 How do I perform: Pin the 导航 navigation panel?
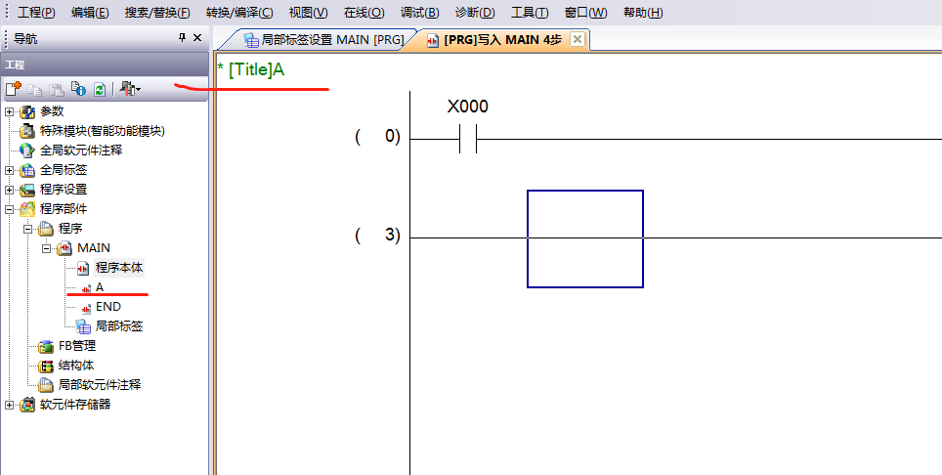click(181, 37)
